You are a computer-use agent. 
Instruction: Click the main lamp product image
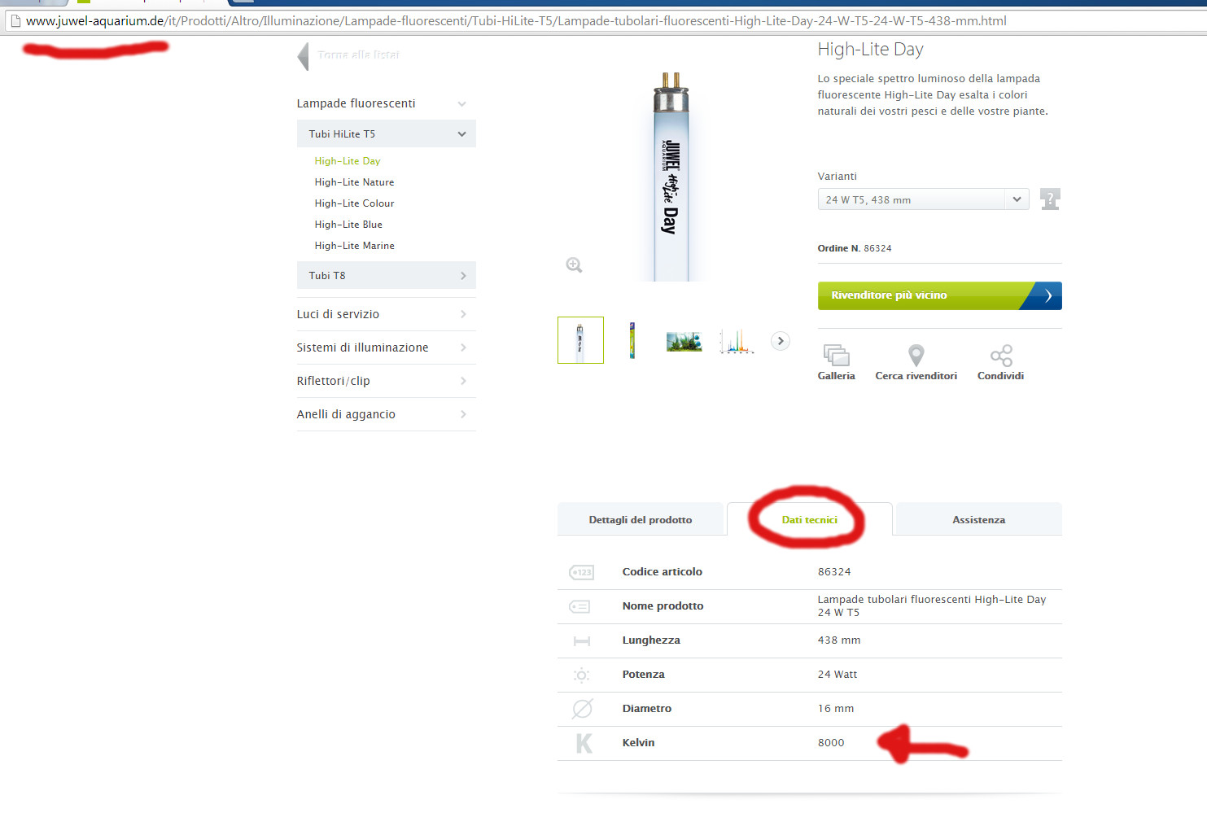pyautogui.click(x=671, y=176)
